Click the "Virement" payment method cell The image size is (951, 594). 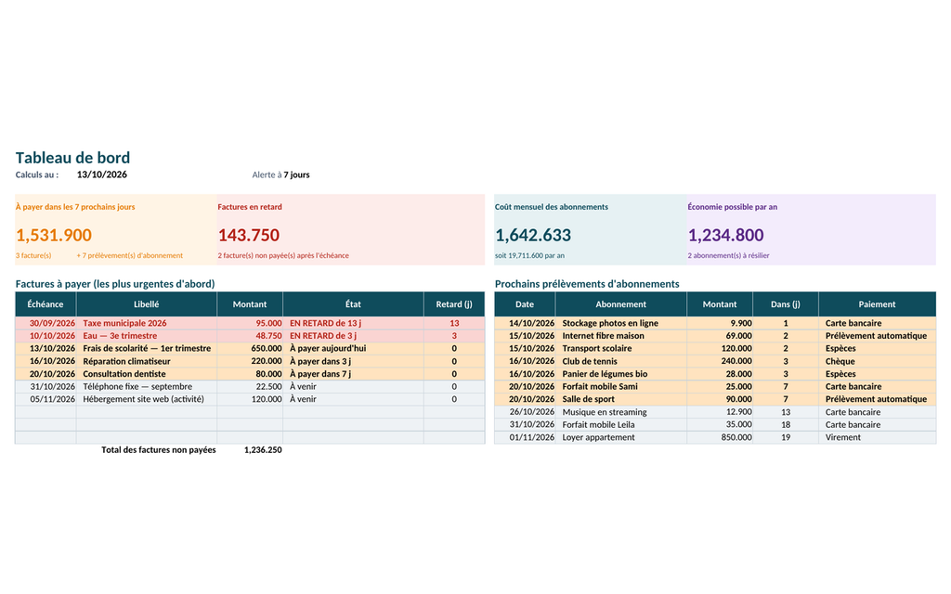(x=877, y=438)
